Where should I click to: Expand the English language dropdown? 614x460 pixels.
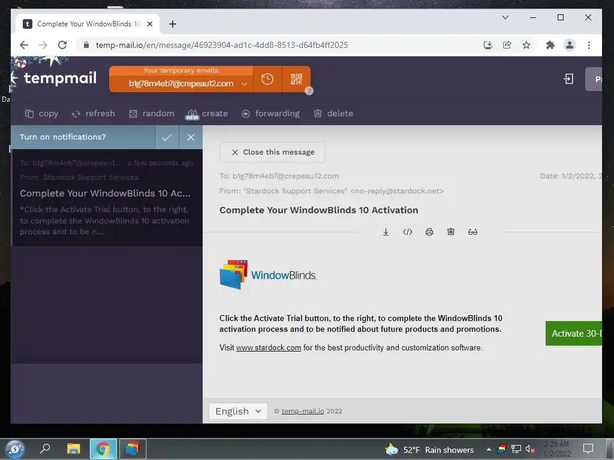[x=238, y=411]
